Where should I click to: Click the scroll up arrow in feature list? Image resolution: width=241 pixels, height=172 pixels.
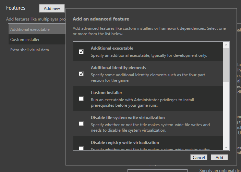tap(226, 45)
